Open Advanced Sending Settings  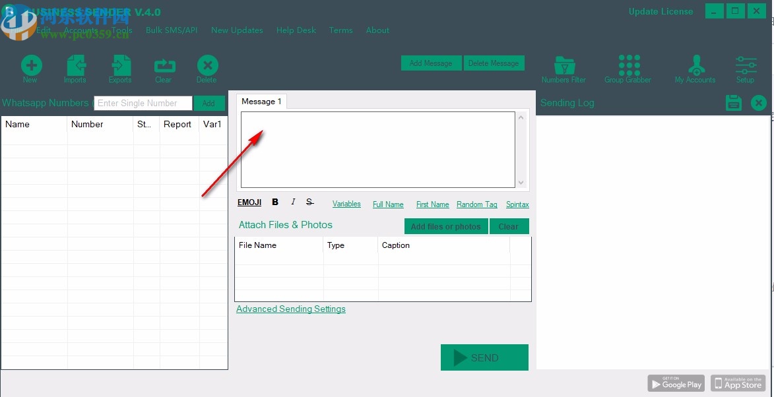click(x=291, y=309)
